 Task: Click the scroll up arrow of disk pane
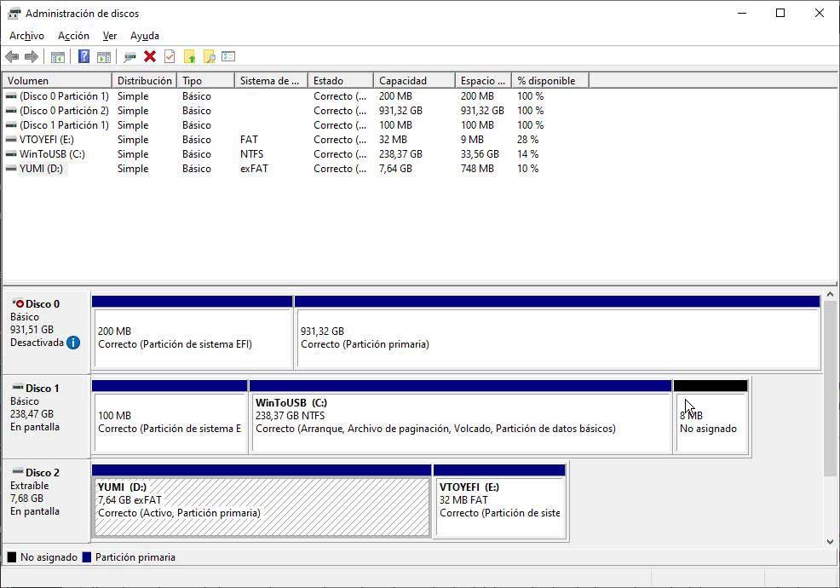tap(830, 294)
